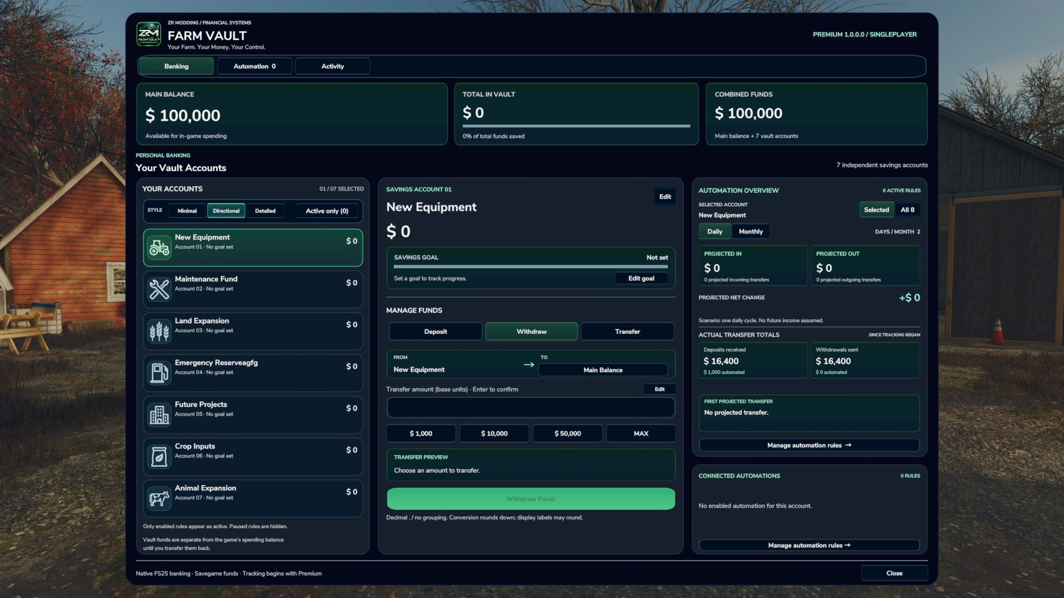This screenshot has width=1064, height=598.
Task: Click the building icon for Future Projects
Action: click(159, 415)
